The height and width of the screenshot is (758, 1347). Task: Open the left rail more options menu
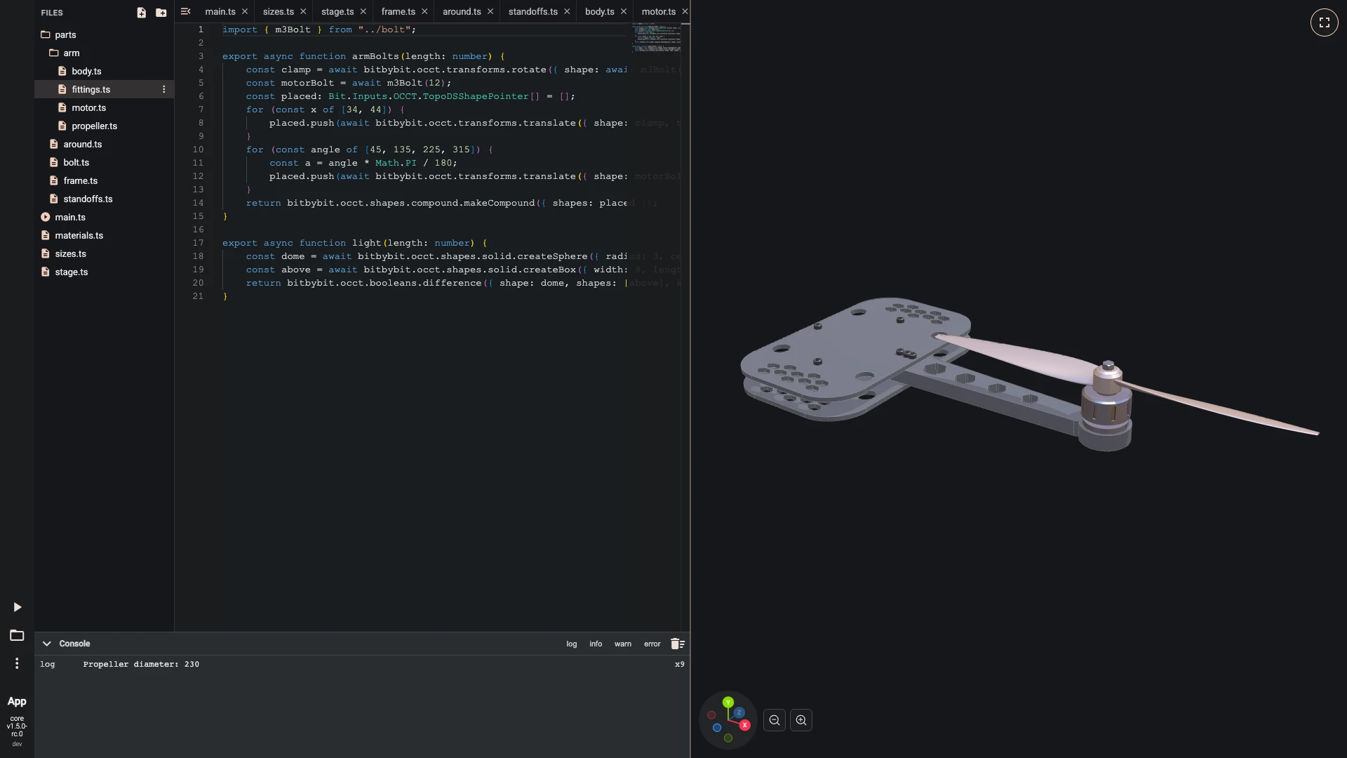(17, 663)
